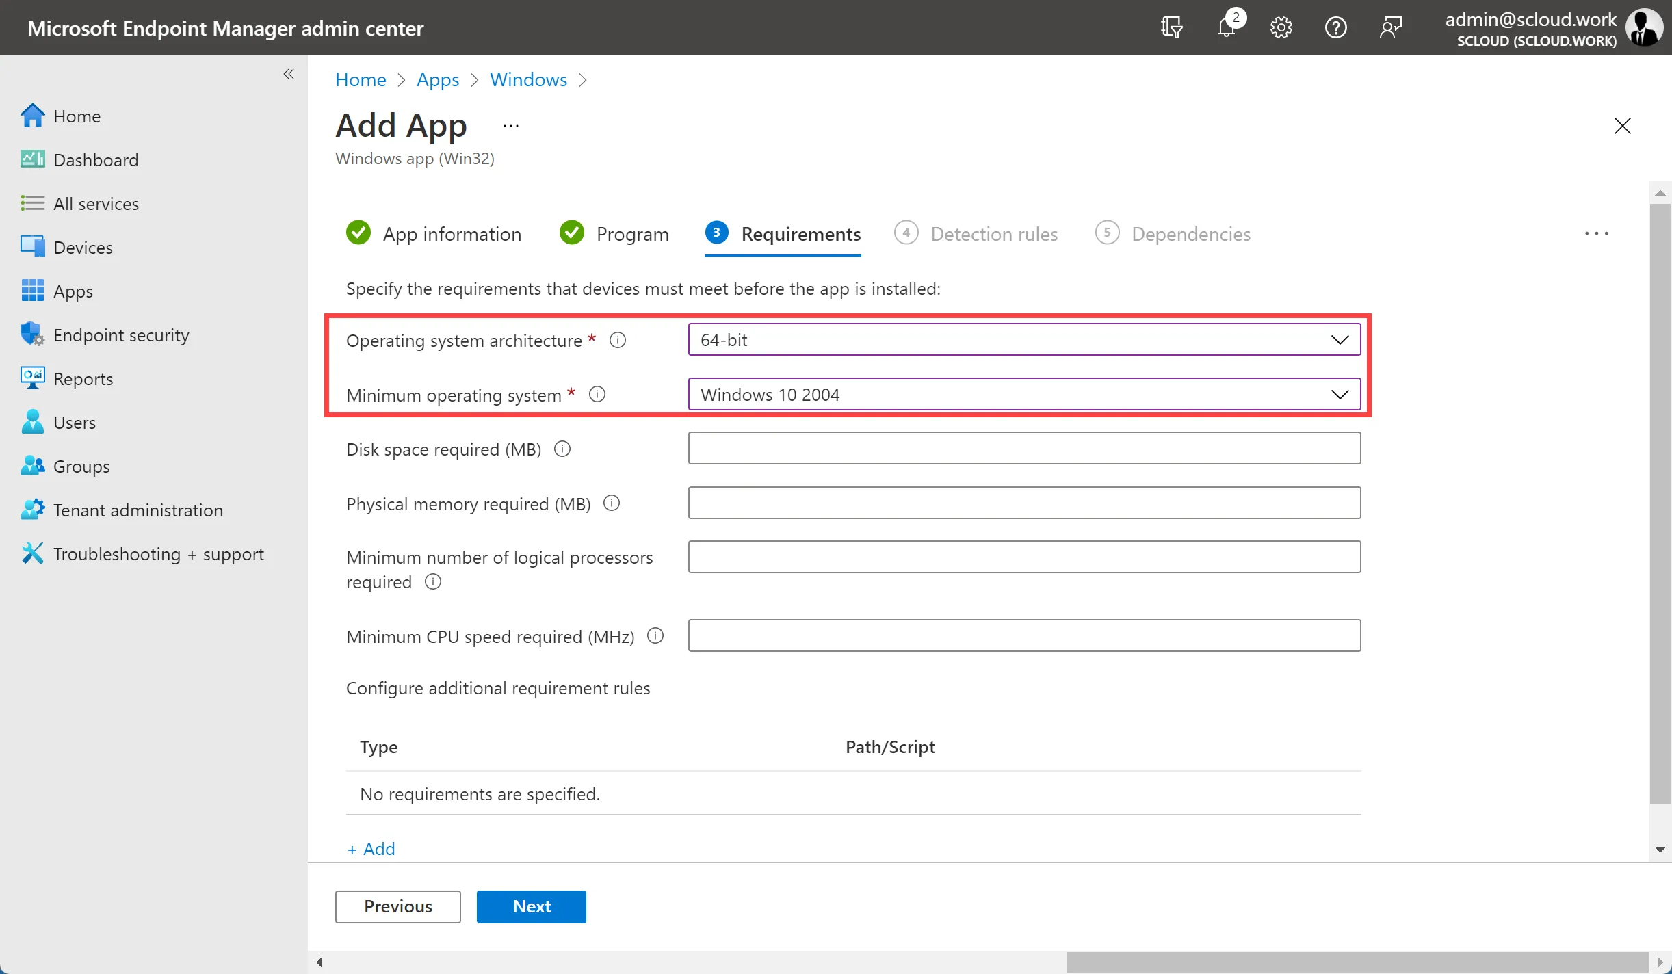Click the Troubleshooting + support tools icon
Viewport: 1672px width, 974px height.
pos(32,553)
